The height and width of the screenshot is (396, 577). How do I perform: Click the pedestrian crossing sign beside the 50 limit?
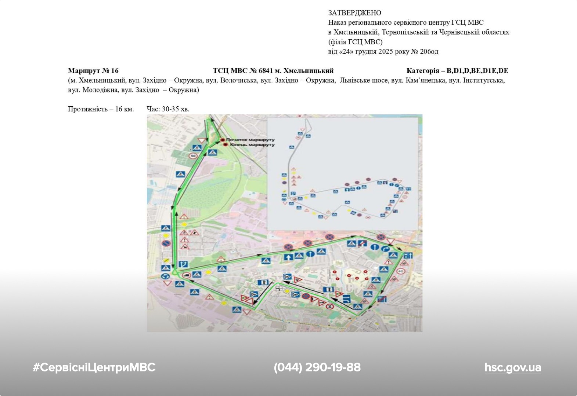point(197,148)
